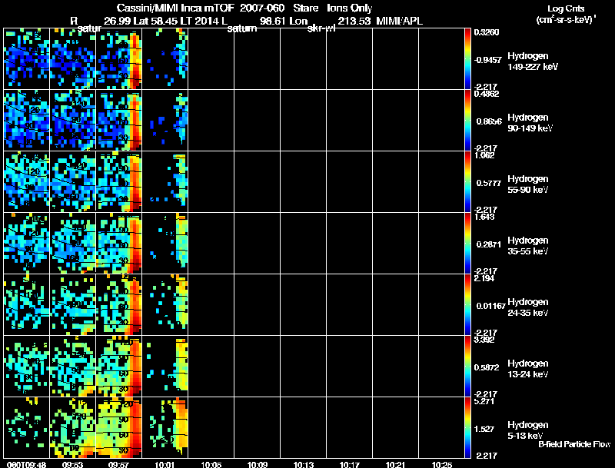
Task: Click the color bar for Hydrogen 5-13 keV
Action: [x=468, y=427]
